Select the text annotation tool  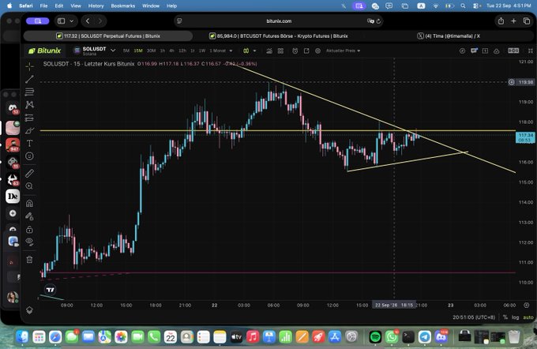[29, 143]
